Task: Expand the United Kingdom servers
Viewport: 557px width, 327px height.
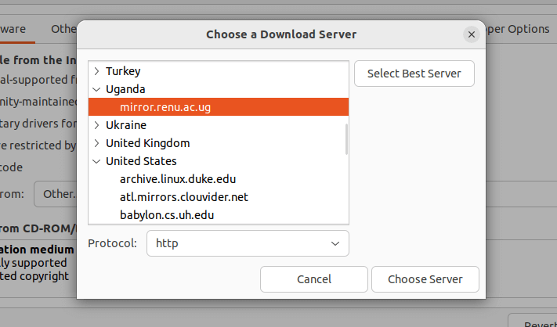Action: point(96,143)
